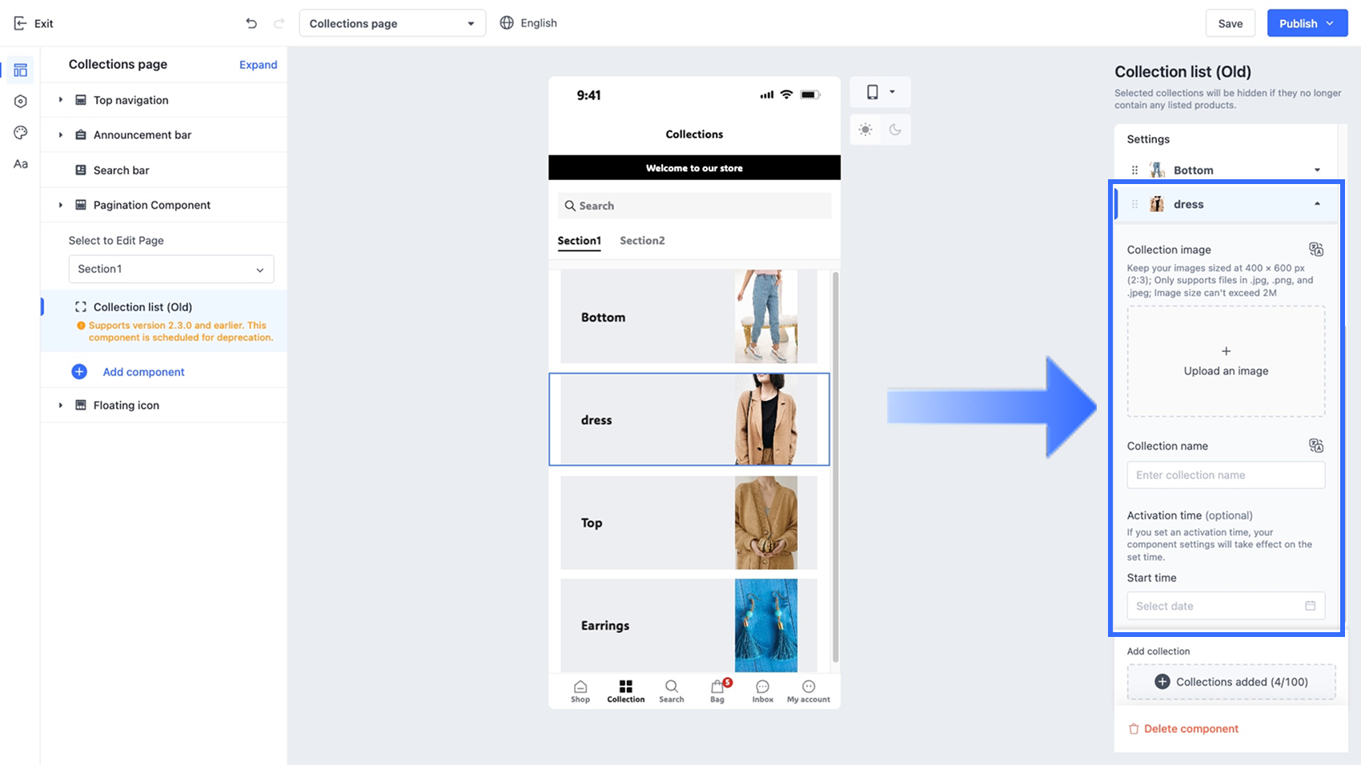The image size is (1361, 765).
Task: Click the drag handle for dress collection
Action: pyautogui.click(x=1134, y=204)
